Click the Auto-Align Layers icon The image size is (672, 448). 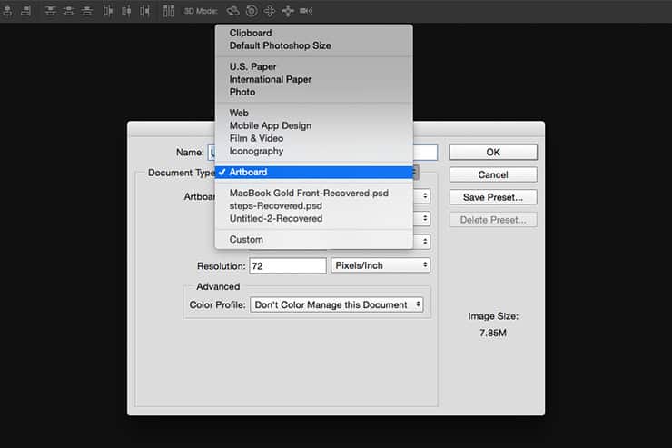coord(169,11)
